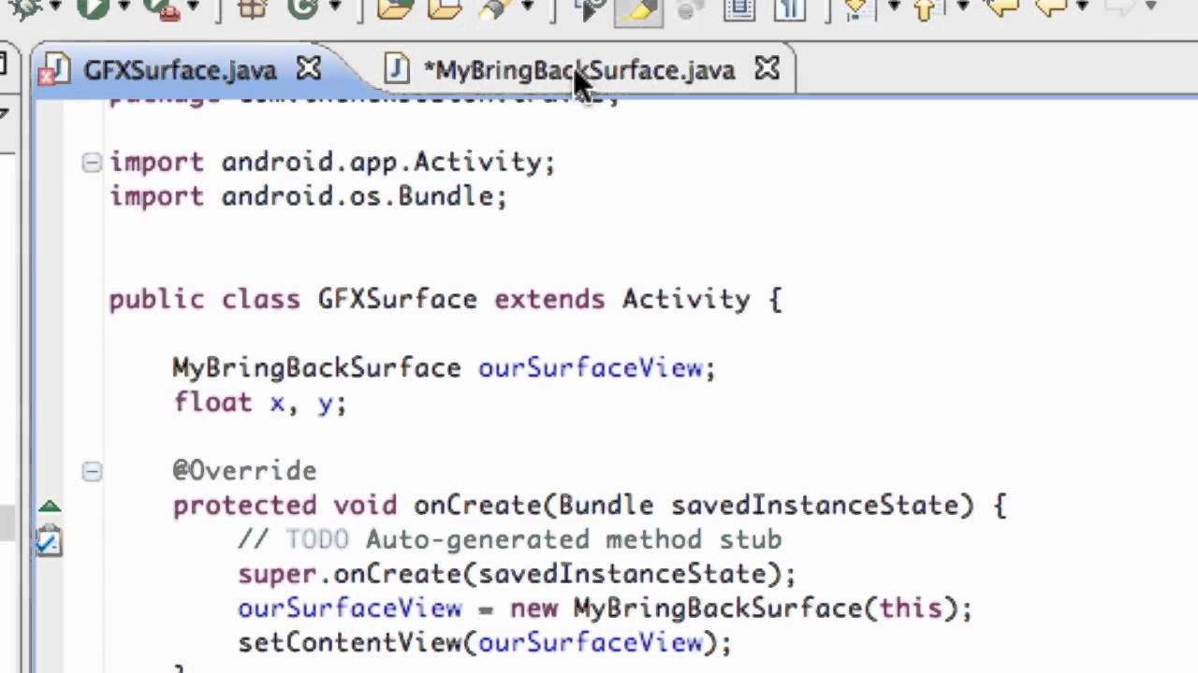
Task: Open the Search dropdown arrow
Action: pos(528,7)
